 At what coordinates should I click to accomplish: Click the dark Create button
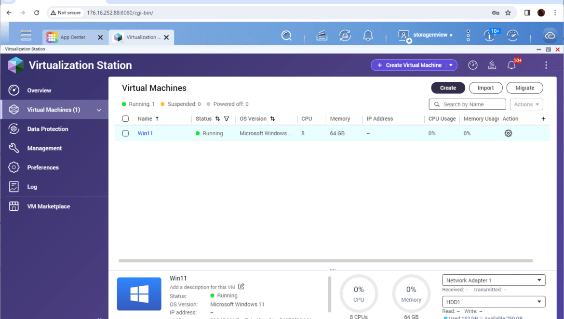(x=448, y=88)
